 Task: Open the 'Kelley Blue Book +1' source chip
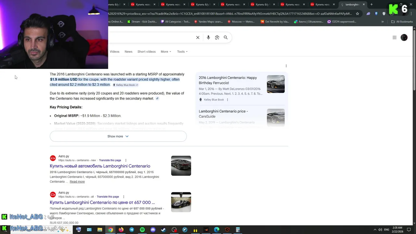(x=125, y=85)
